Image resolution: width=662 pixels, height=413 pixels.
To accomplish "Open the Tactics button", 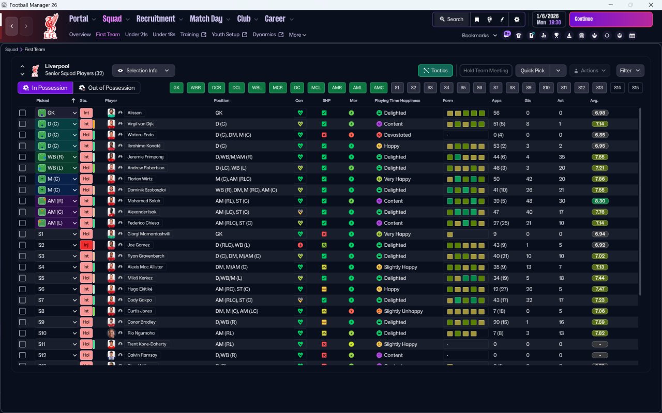I will tap(435, 71).
